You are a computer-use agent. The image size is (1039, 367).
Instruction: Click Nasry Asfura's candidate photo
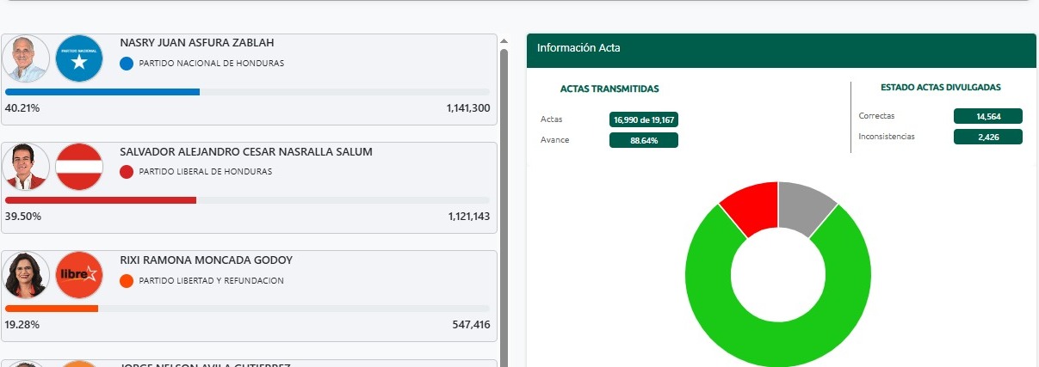tap(26, 59)
